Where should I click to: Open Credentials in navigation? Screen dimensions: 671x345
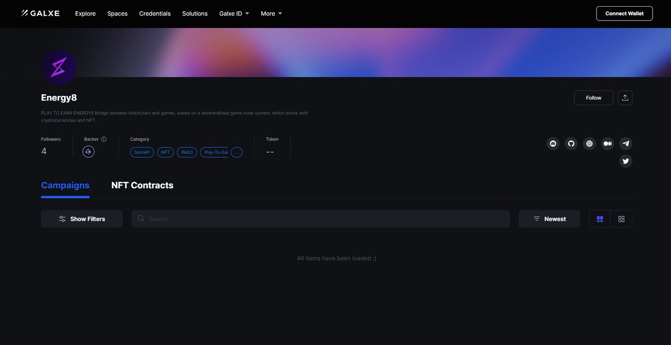pos(155,13)
